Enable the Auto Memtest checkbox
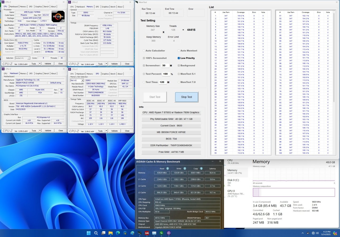Image resolution: width=340 pixels, height=237 pixels. click(x=179, y=51)
